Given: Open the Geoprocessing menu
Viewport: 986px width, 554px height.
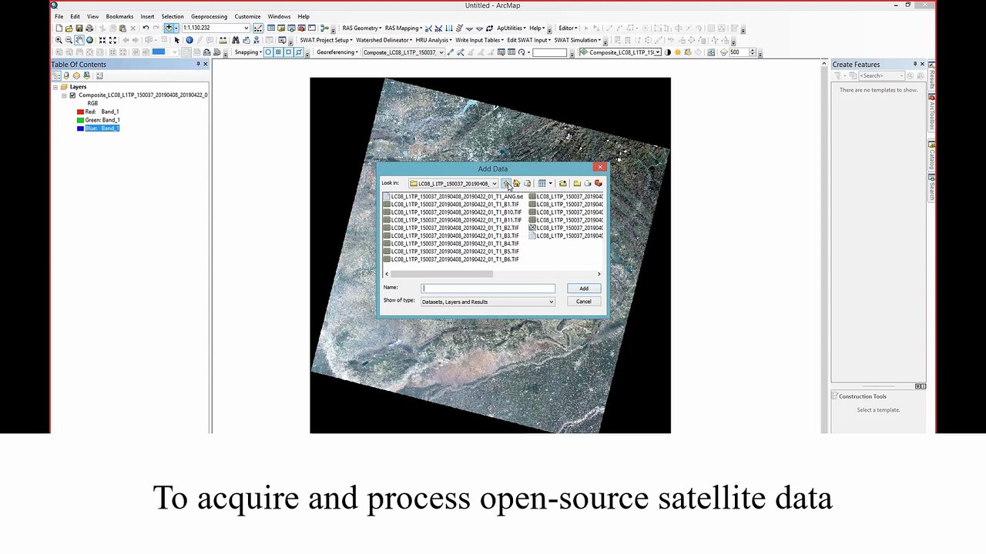Looking at the screenshot, I should click(x=209, y=16).
